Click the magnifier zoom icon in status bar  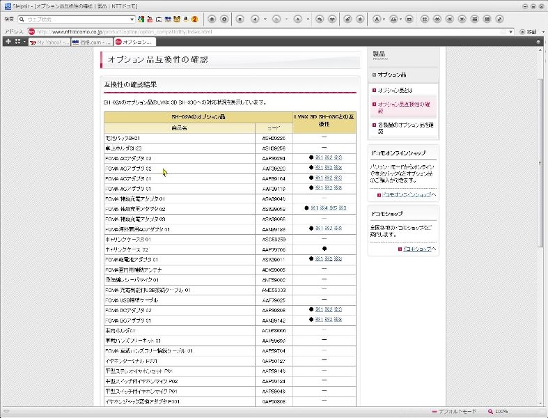491,412
